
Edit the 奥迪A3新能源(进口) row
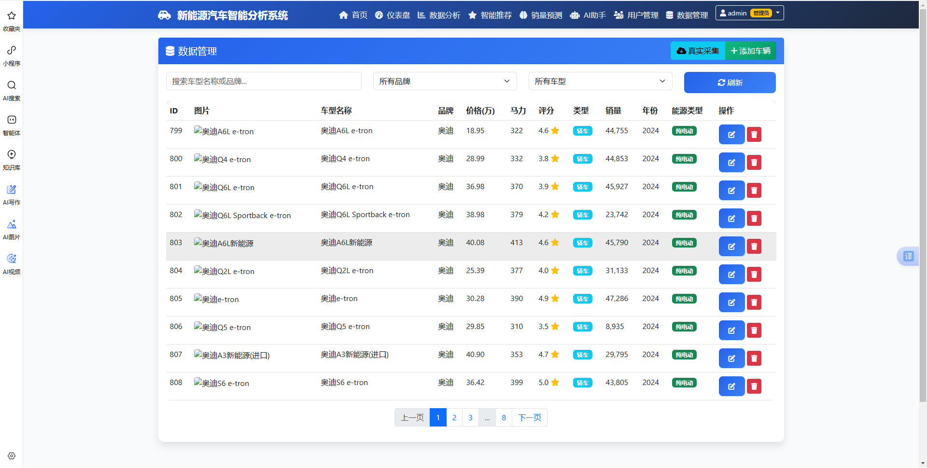click(x=731, y=358)
